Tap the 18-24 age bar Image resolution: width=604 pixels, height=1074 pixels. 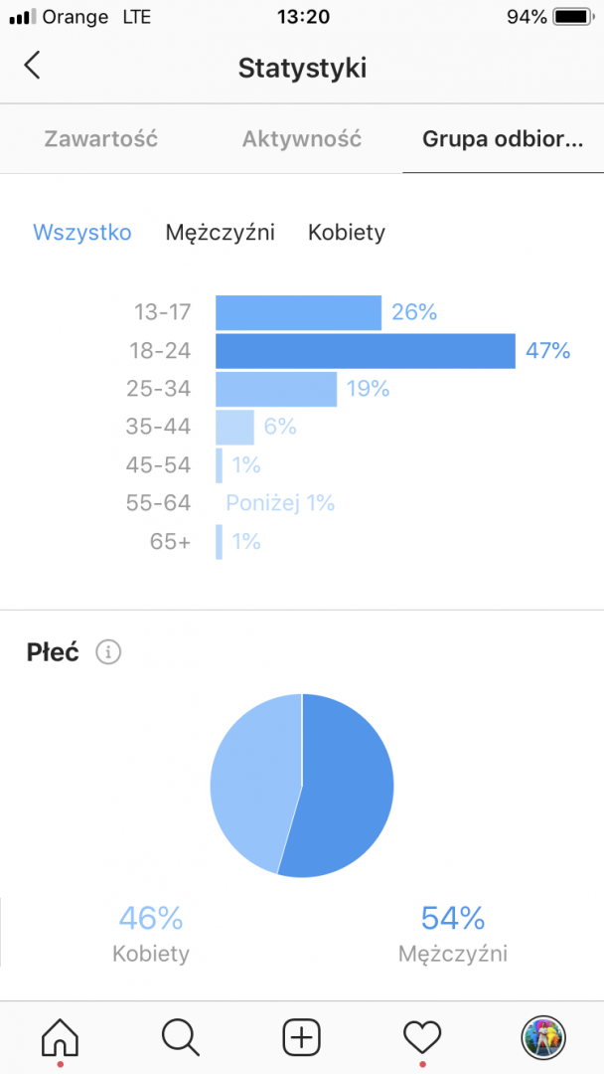pyautogui.click(x=365, y=351)
